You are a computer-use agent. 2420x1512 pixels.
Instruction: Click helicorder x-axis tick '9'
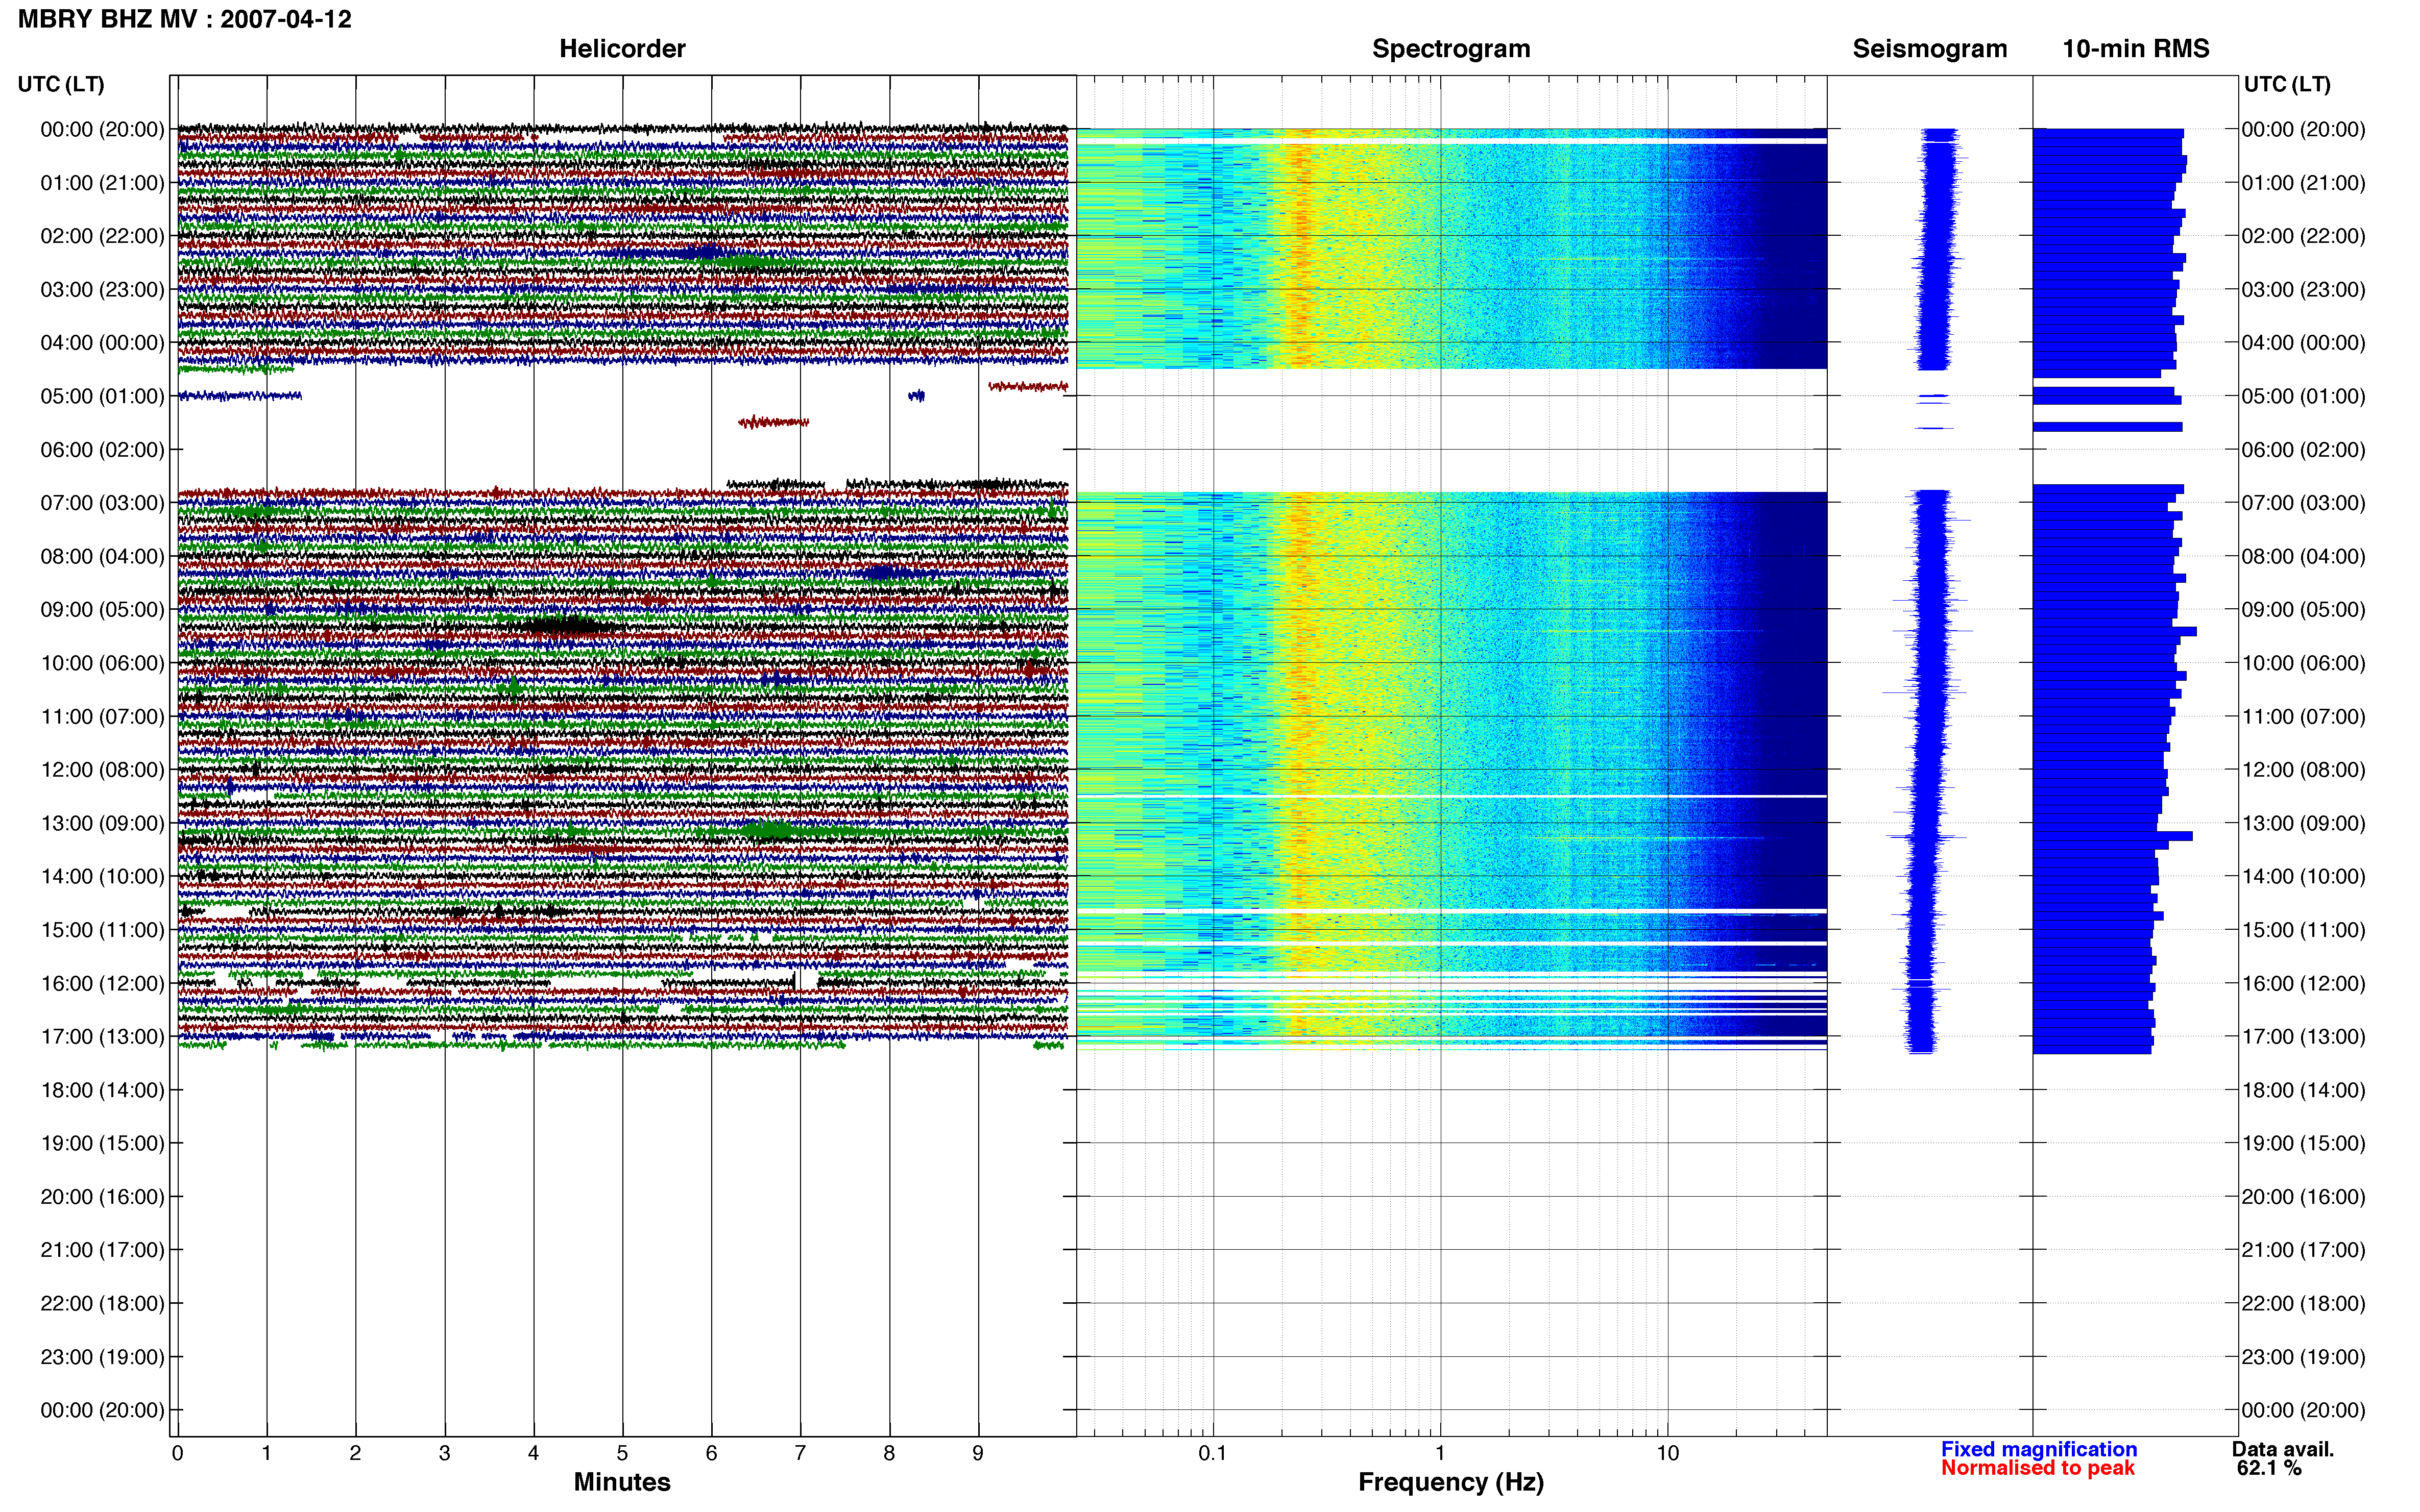[977, 1453]
